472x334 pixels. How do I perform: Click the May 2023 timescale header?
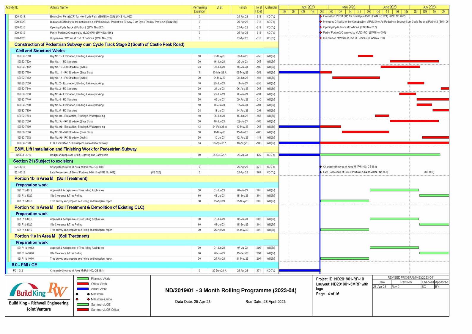click(x=349, y=7)
